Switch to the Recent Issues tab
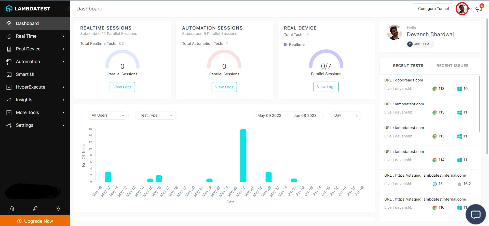The width and height of the screenshot is (489, 226). click(x=452, y=66)
